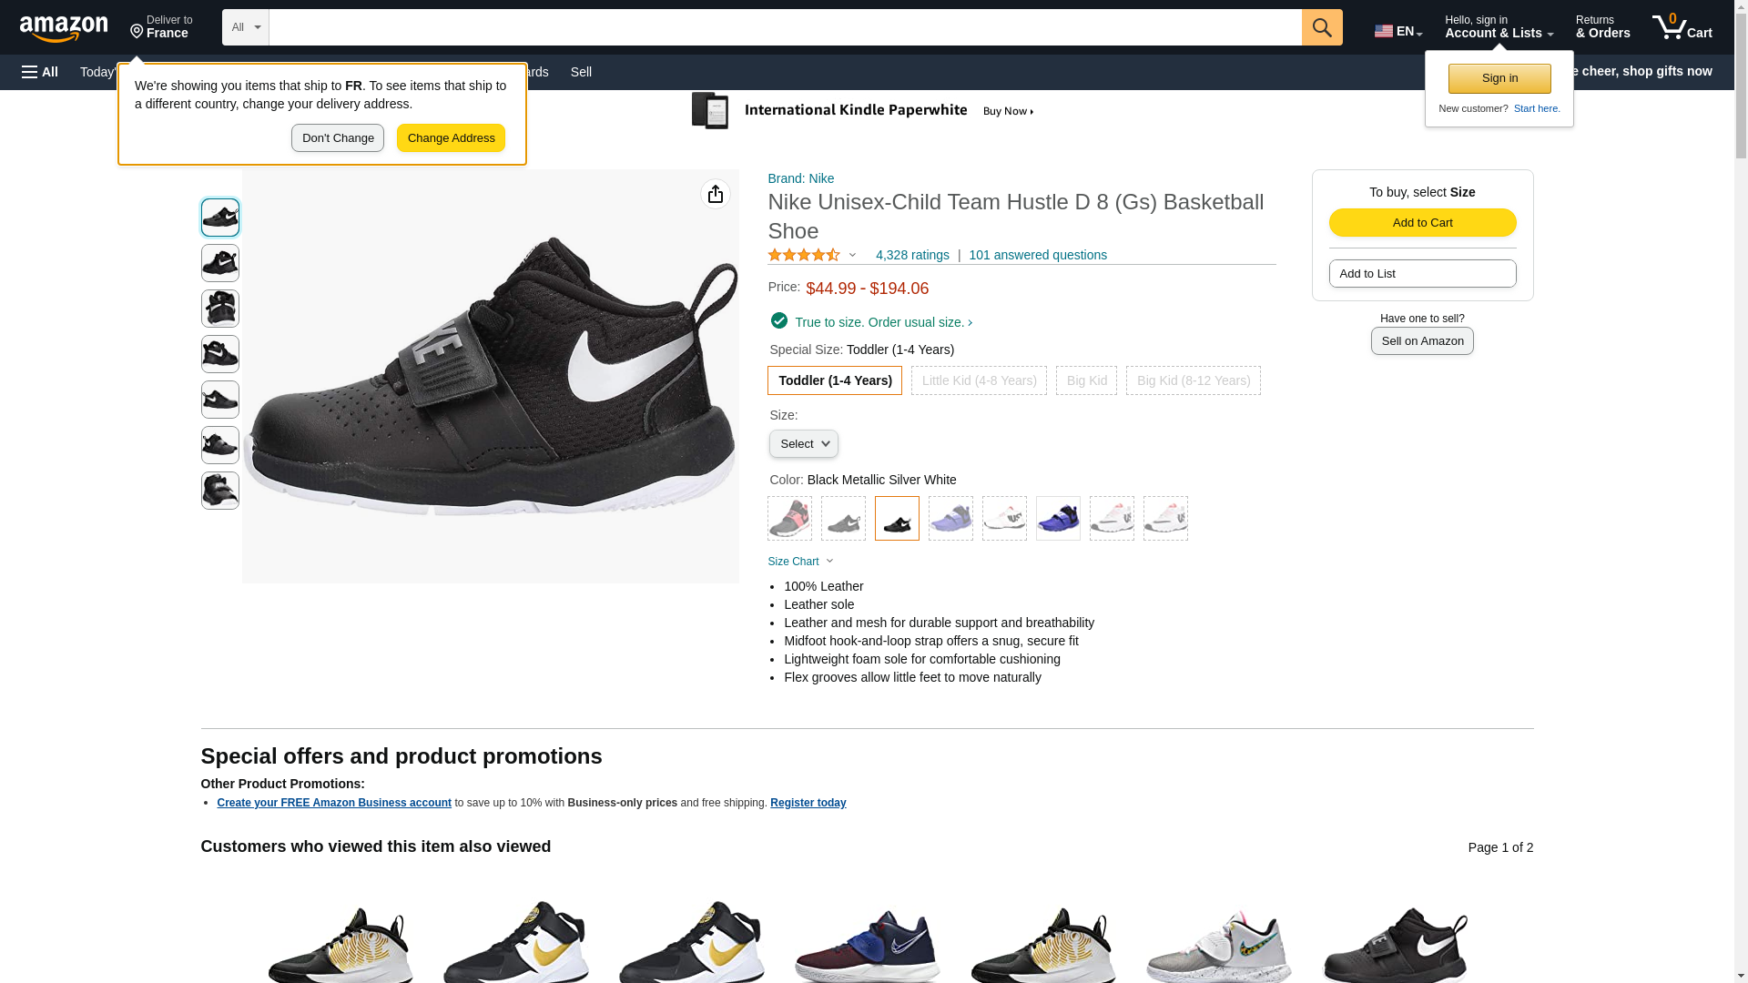The height and width of the screenshot is (983, 1748).
Task: Click the second shoe thumbnail image
Action: click(x=220, y=263)
